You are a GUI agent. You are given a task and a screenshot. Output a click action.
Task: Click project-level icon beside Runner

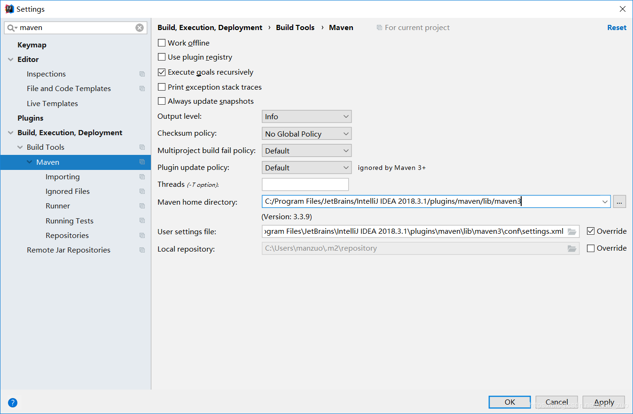point(142,206)
